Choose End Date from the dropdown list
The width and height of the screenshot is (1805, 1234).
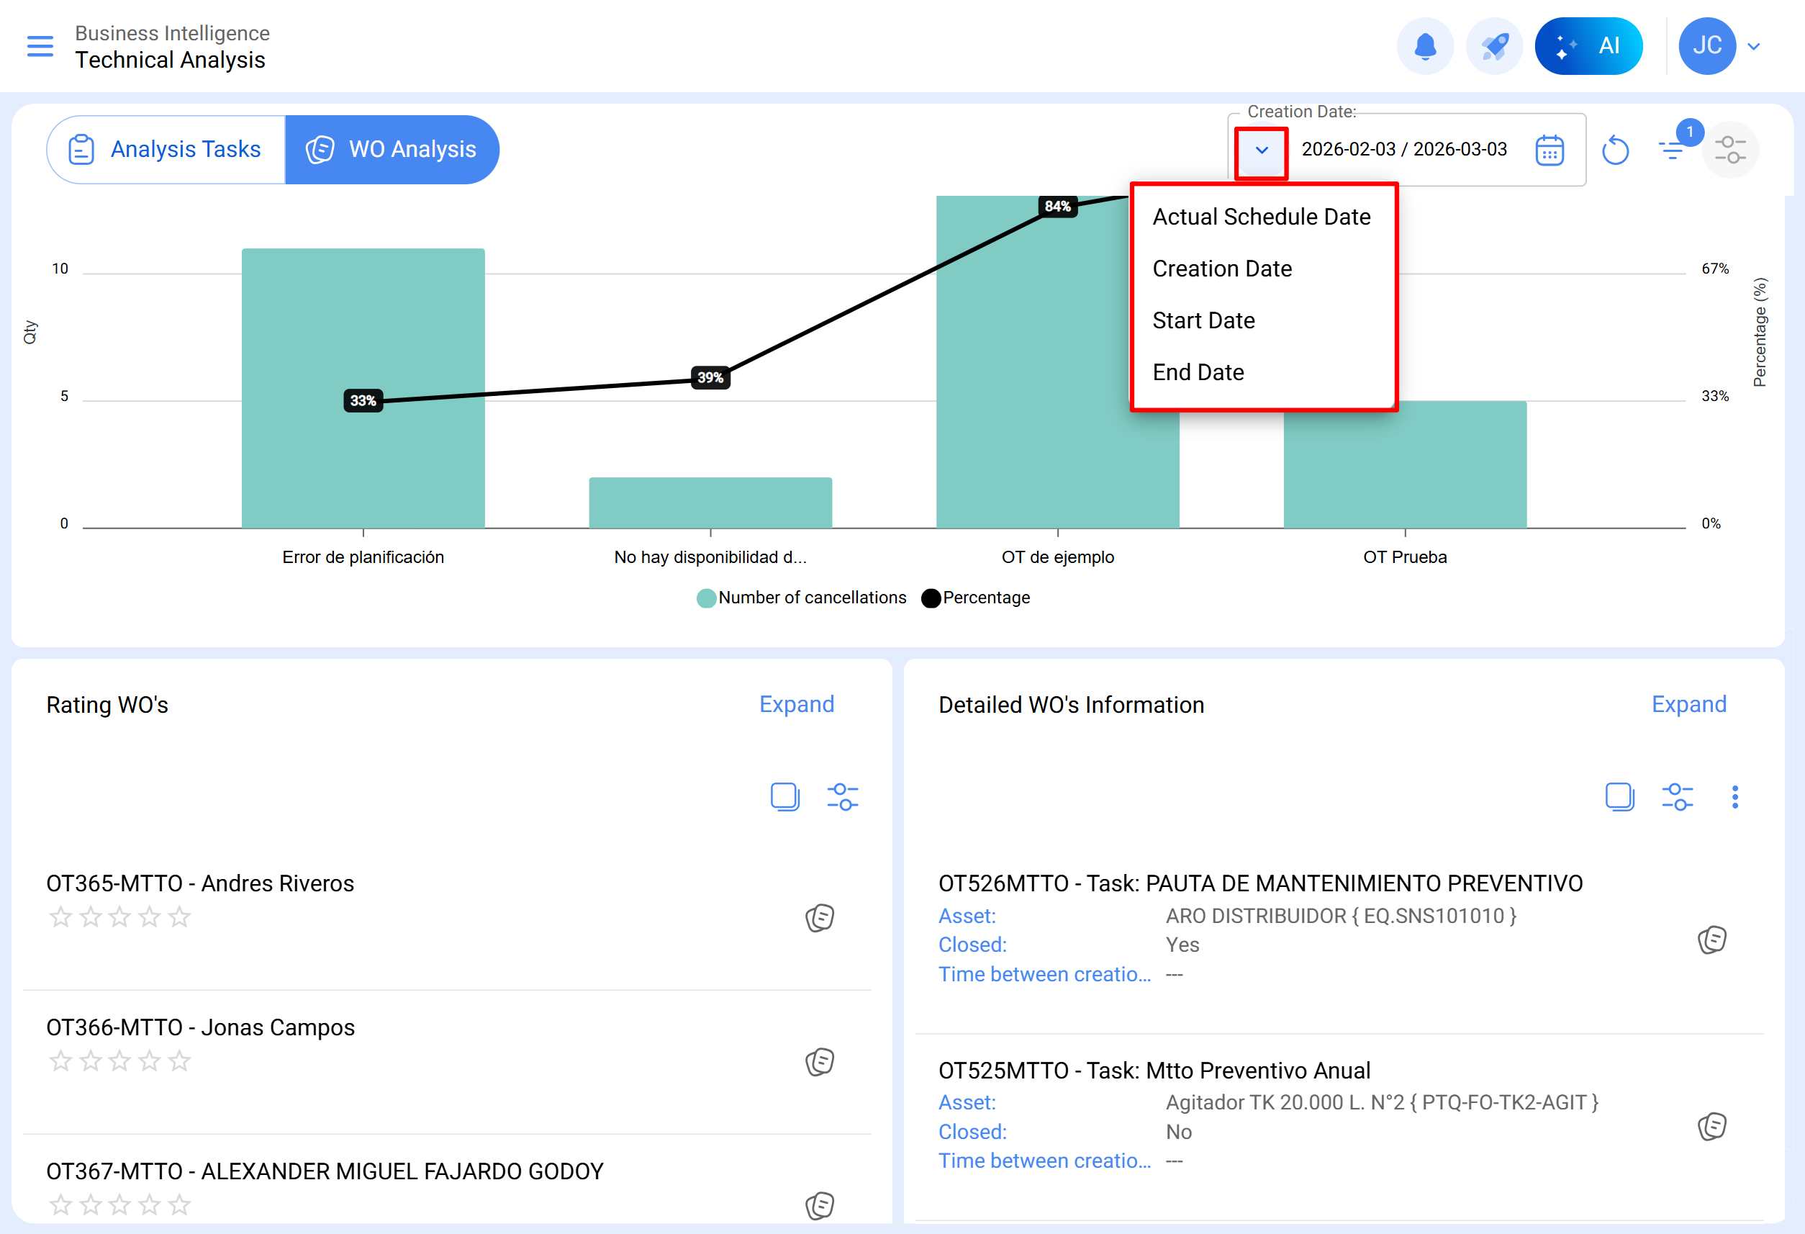1198,372
